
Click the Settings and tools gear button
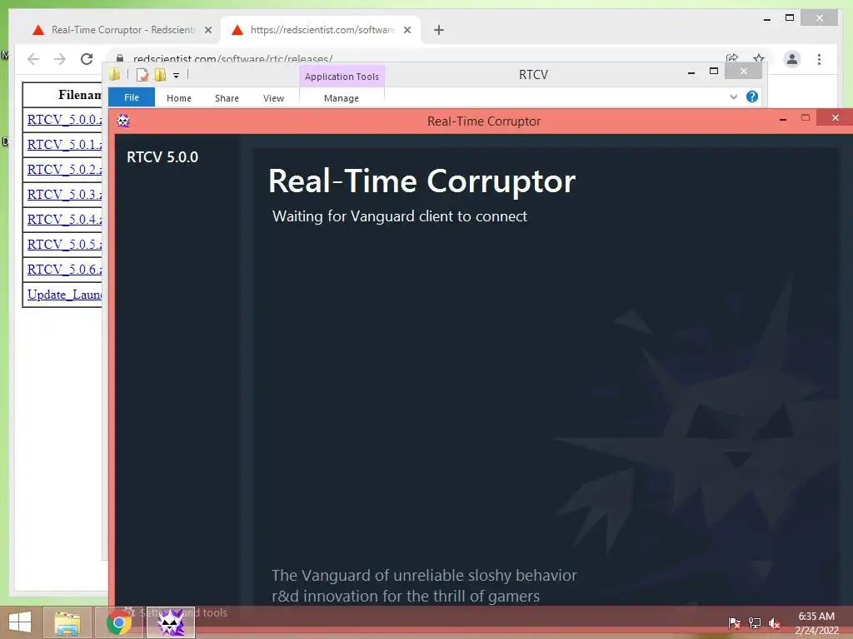(x=174, y=612)
